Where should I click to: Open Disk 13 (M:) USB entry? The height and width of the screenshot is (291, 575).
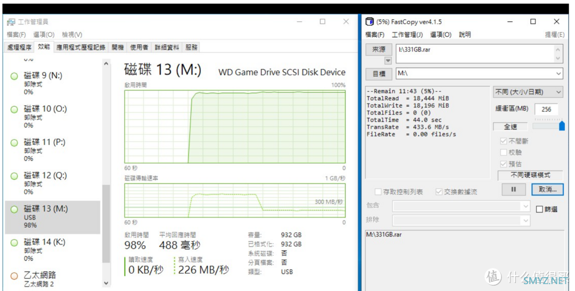click(x=53, y=217)
